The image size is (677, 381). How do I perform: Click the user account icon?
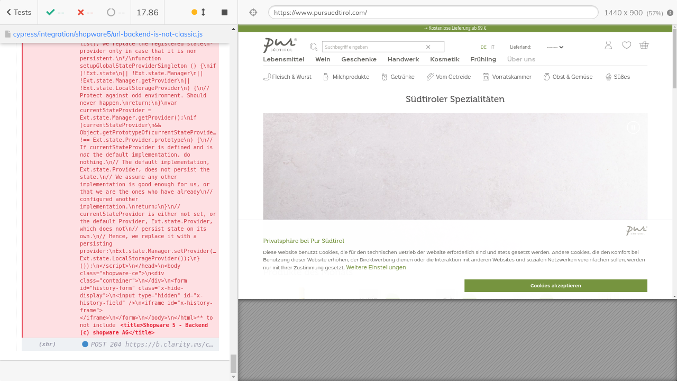click(x=608, y=46)
